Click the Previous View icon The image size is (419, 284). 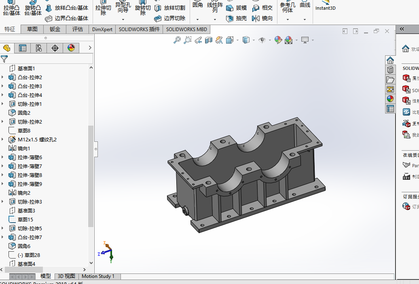coord(198,40)
